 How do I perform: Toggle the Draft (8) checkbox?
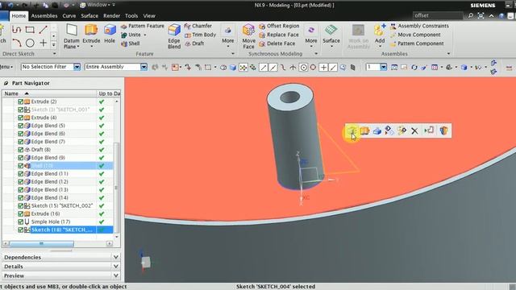click(x=21, y=150)
